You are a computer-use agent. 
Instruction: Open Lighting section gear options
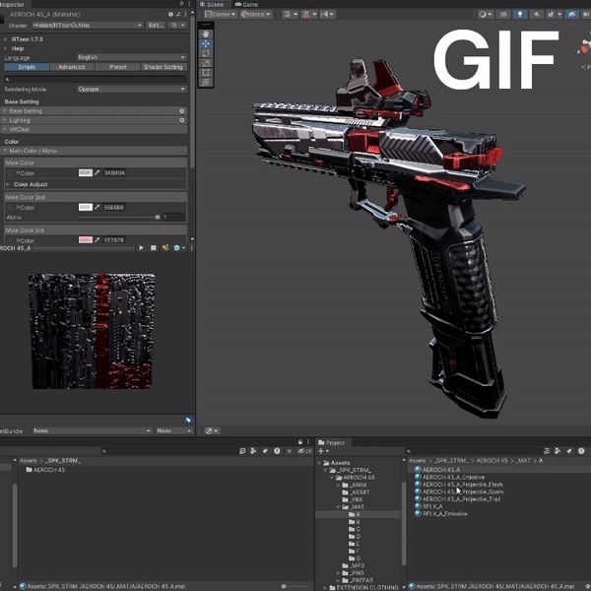(181, 120)
